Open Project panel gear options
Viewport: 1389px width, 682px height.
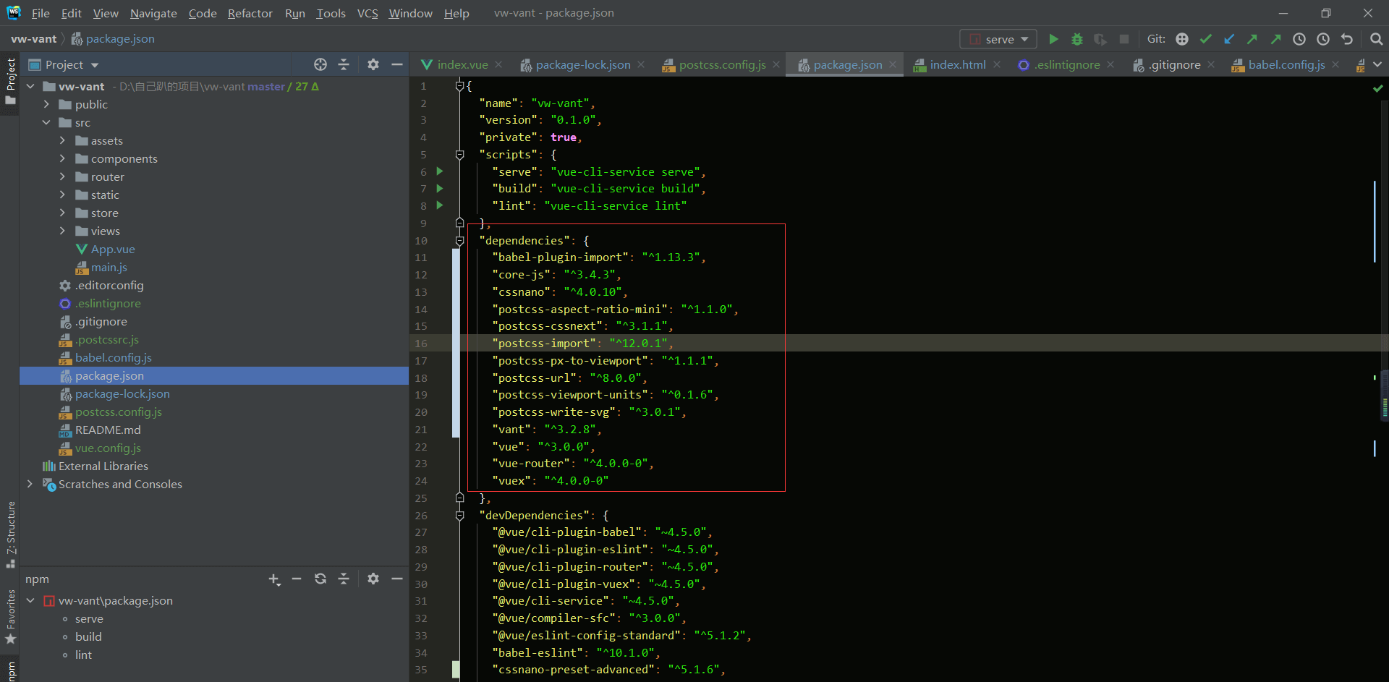pos(373,64)
